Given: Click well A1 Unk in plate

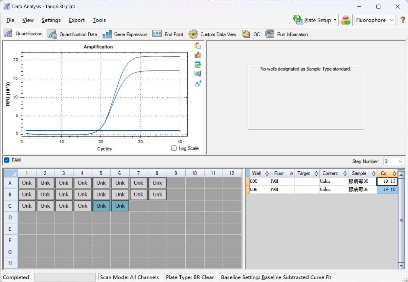Looking at the screenshot, I should (27, 183).
